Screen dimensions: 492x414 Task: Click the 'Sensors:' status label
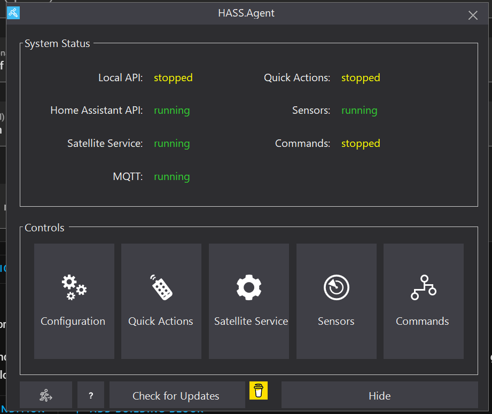click(311, 110)
